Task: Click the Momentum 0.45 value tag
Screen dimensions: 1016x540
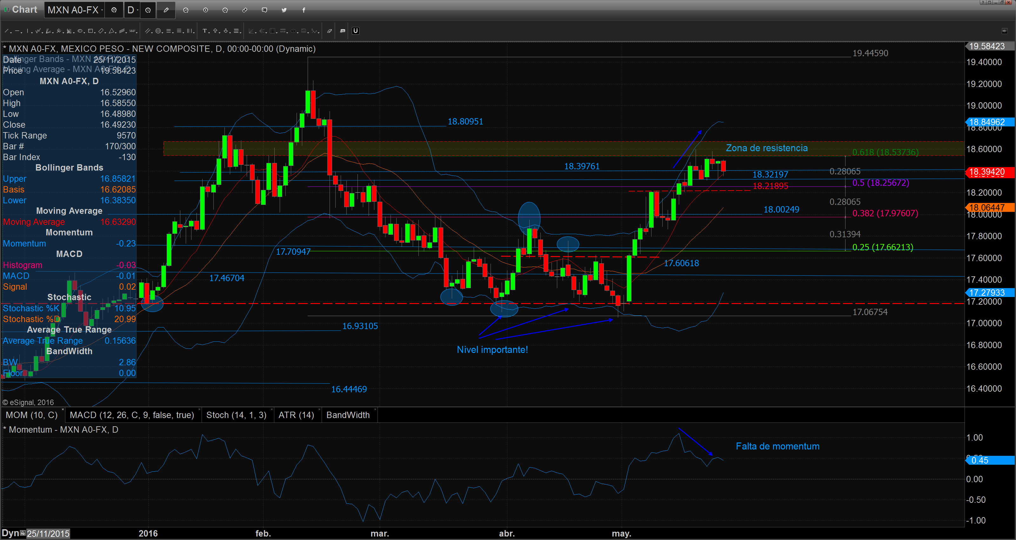Action: click(990, 460)
